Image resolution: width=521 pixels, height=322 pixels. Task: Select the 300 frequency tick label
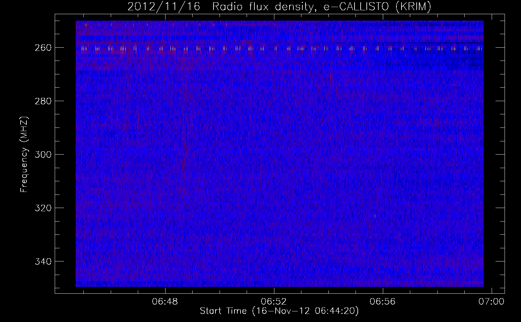click(43, 155)
